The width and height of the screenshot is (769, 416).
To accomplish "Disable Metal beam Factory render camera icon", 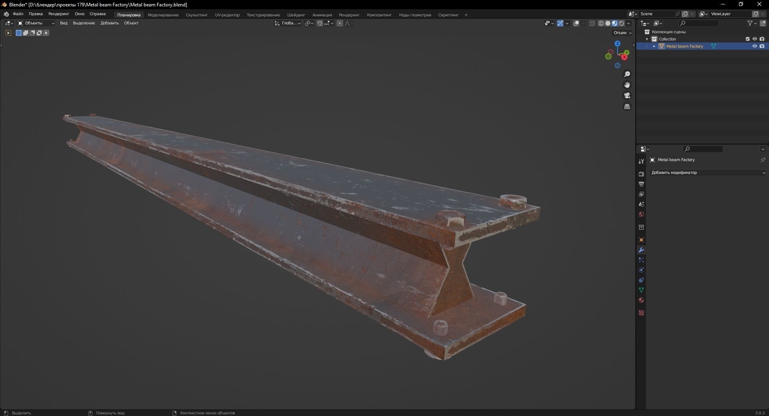I will coord(762,46).
